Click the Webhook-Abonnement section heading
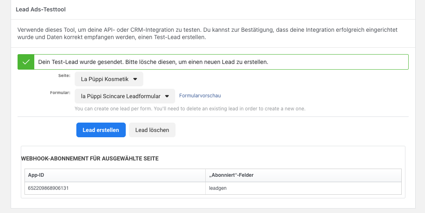The image size is (425, 213). tap(90, 159)
